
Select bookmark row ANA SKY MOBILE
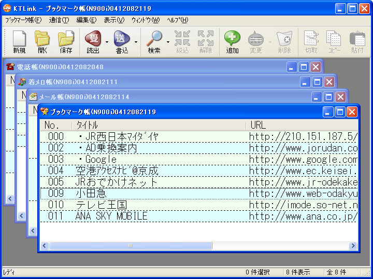click(199, 216)
